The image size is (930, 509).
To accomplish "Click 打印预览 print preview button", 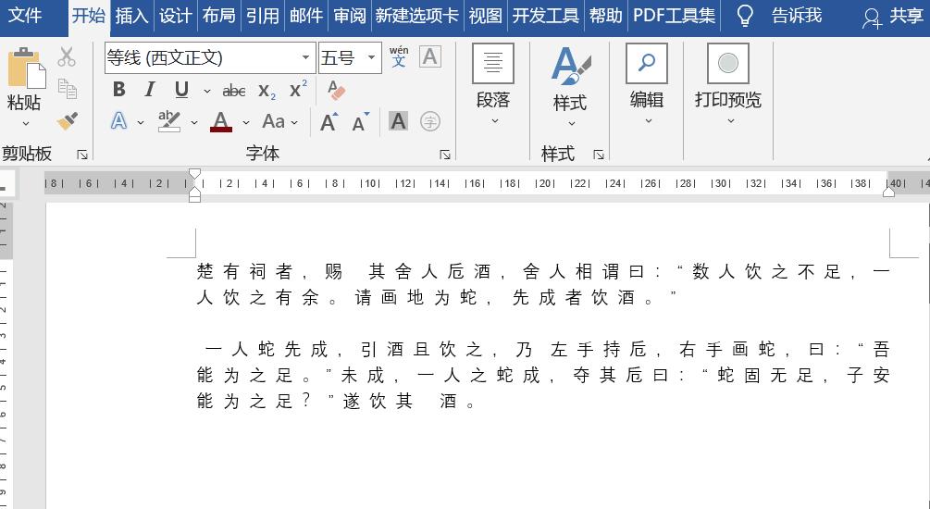I will (728, 84).
